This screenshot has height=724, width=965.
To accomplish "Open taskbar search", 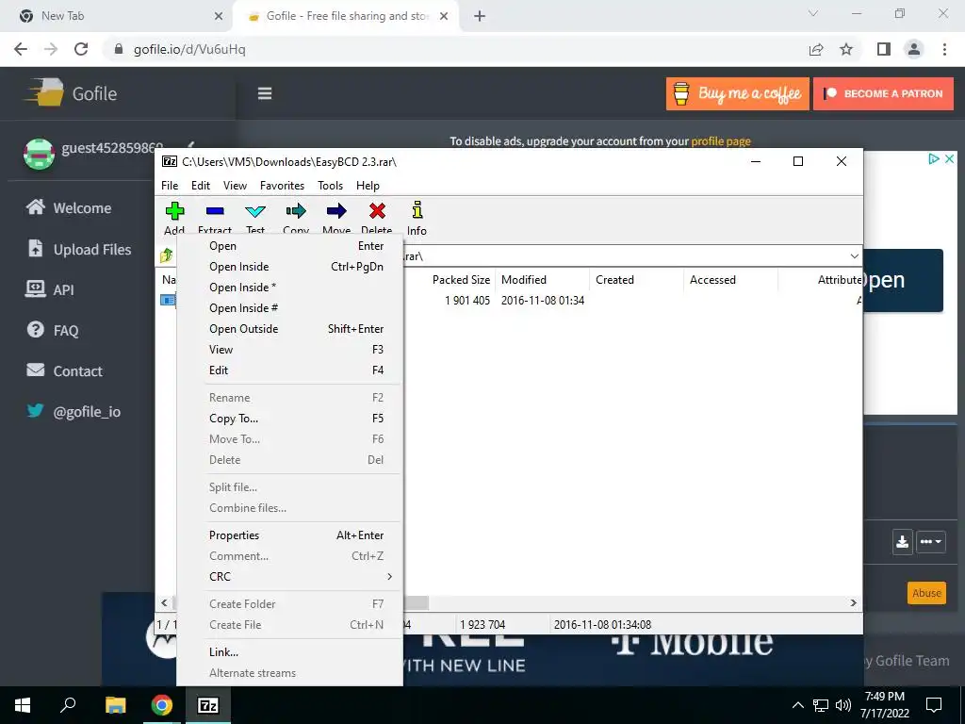I will [68, 704].
